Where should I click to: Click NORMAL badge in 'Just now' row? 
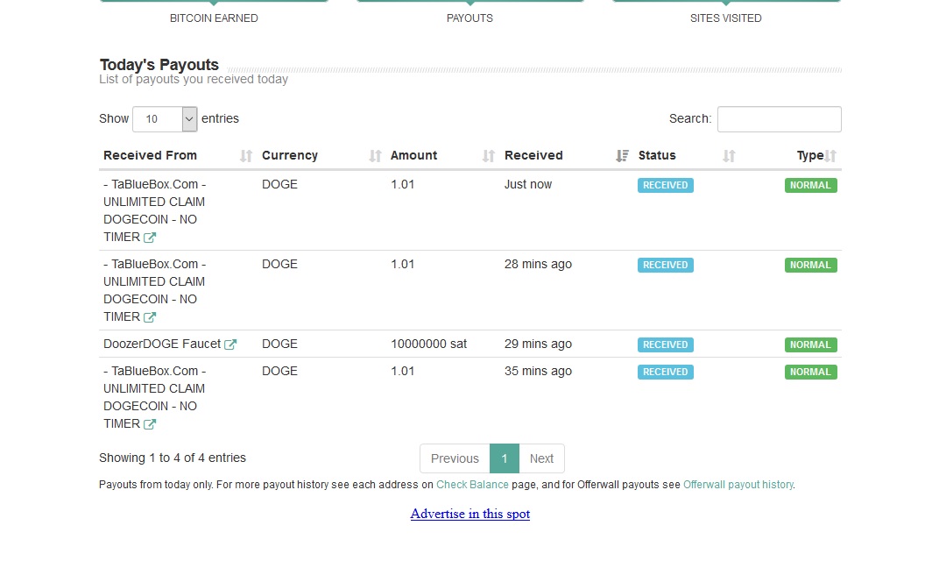810,186
